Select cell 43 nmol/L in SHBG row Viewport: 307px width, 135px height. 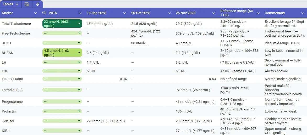184,43
